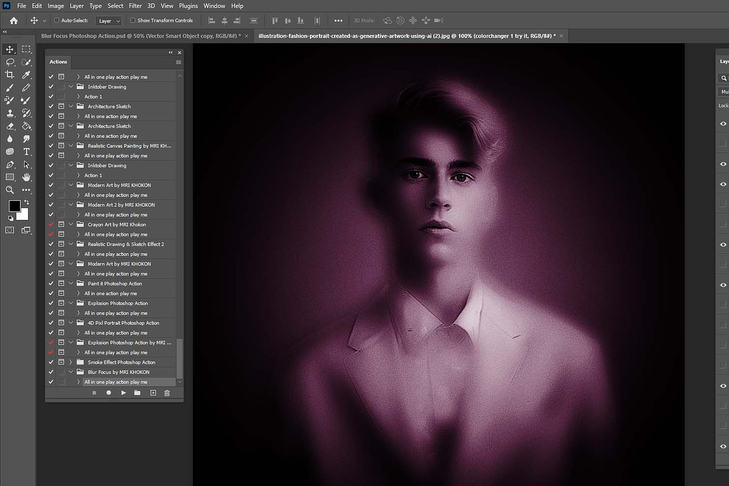The height and width of the screenshot is (486, 729).
Task: Click the Begin recording button in Actions panel
Action: tap(109, 393)
